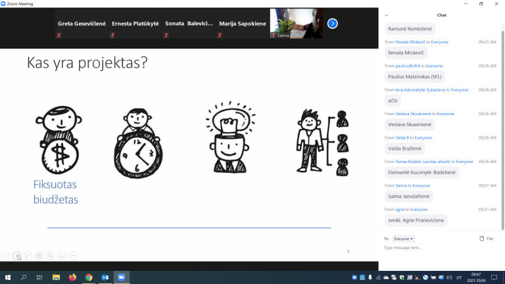Click Saima's muted microphone indicator

click(x=274, y=35)
